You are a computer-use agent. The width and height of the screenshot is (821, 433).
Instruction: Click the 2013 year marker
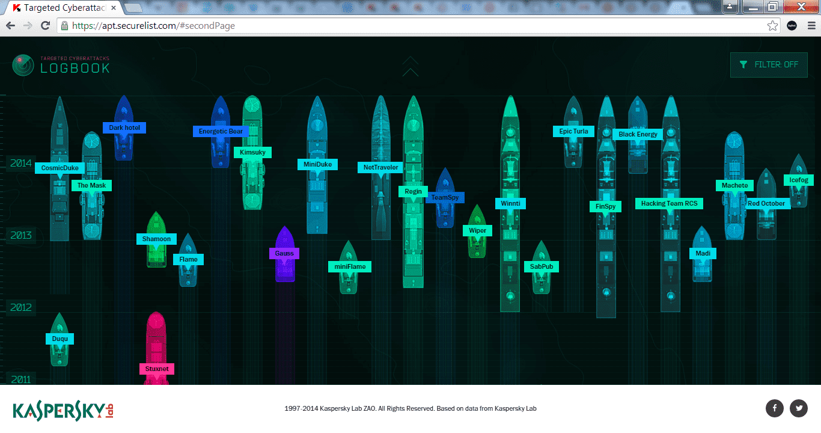21,235
